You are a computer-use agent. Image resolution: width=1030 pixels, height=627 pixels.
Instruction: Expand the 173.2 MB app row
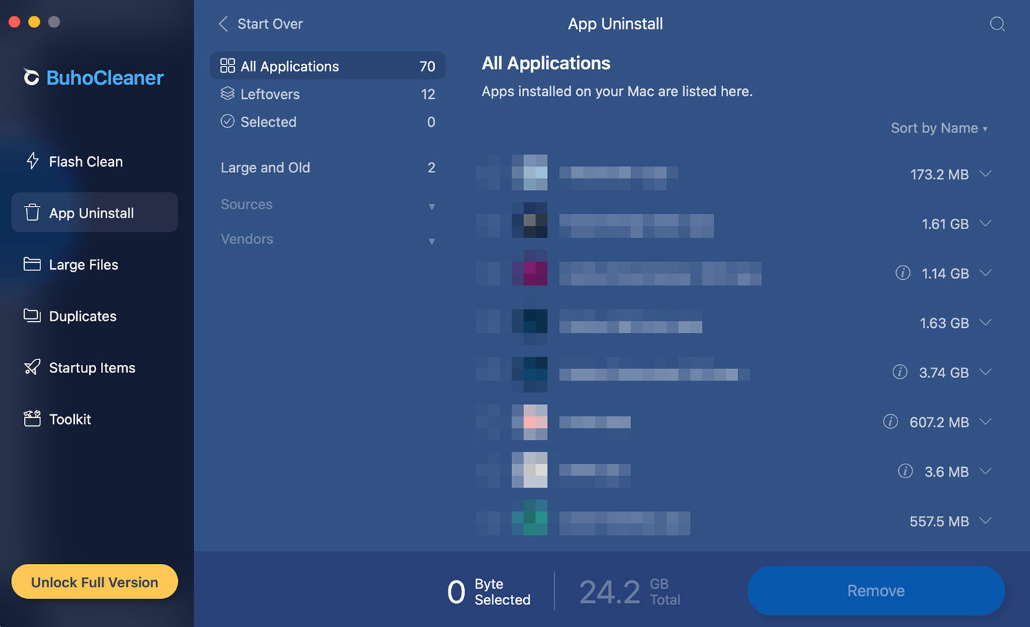coord(985,174)
